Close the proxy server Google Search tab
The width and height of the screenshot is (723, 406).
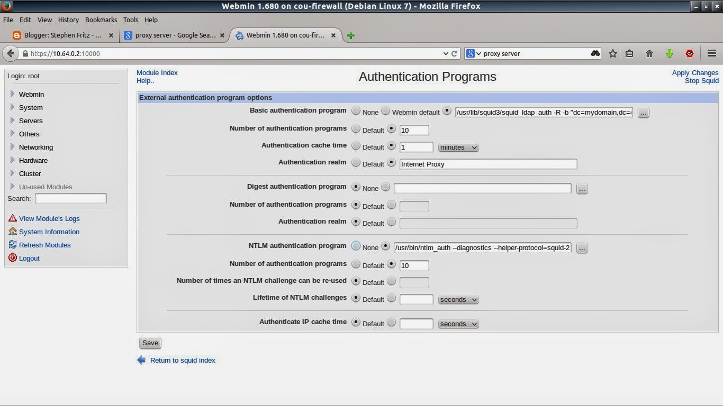[x=222, y=35]
